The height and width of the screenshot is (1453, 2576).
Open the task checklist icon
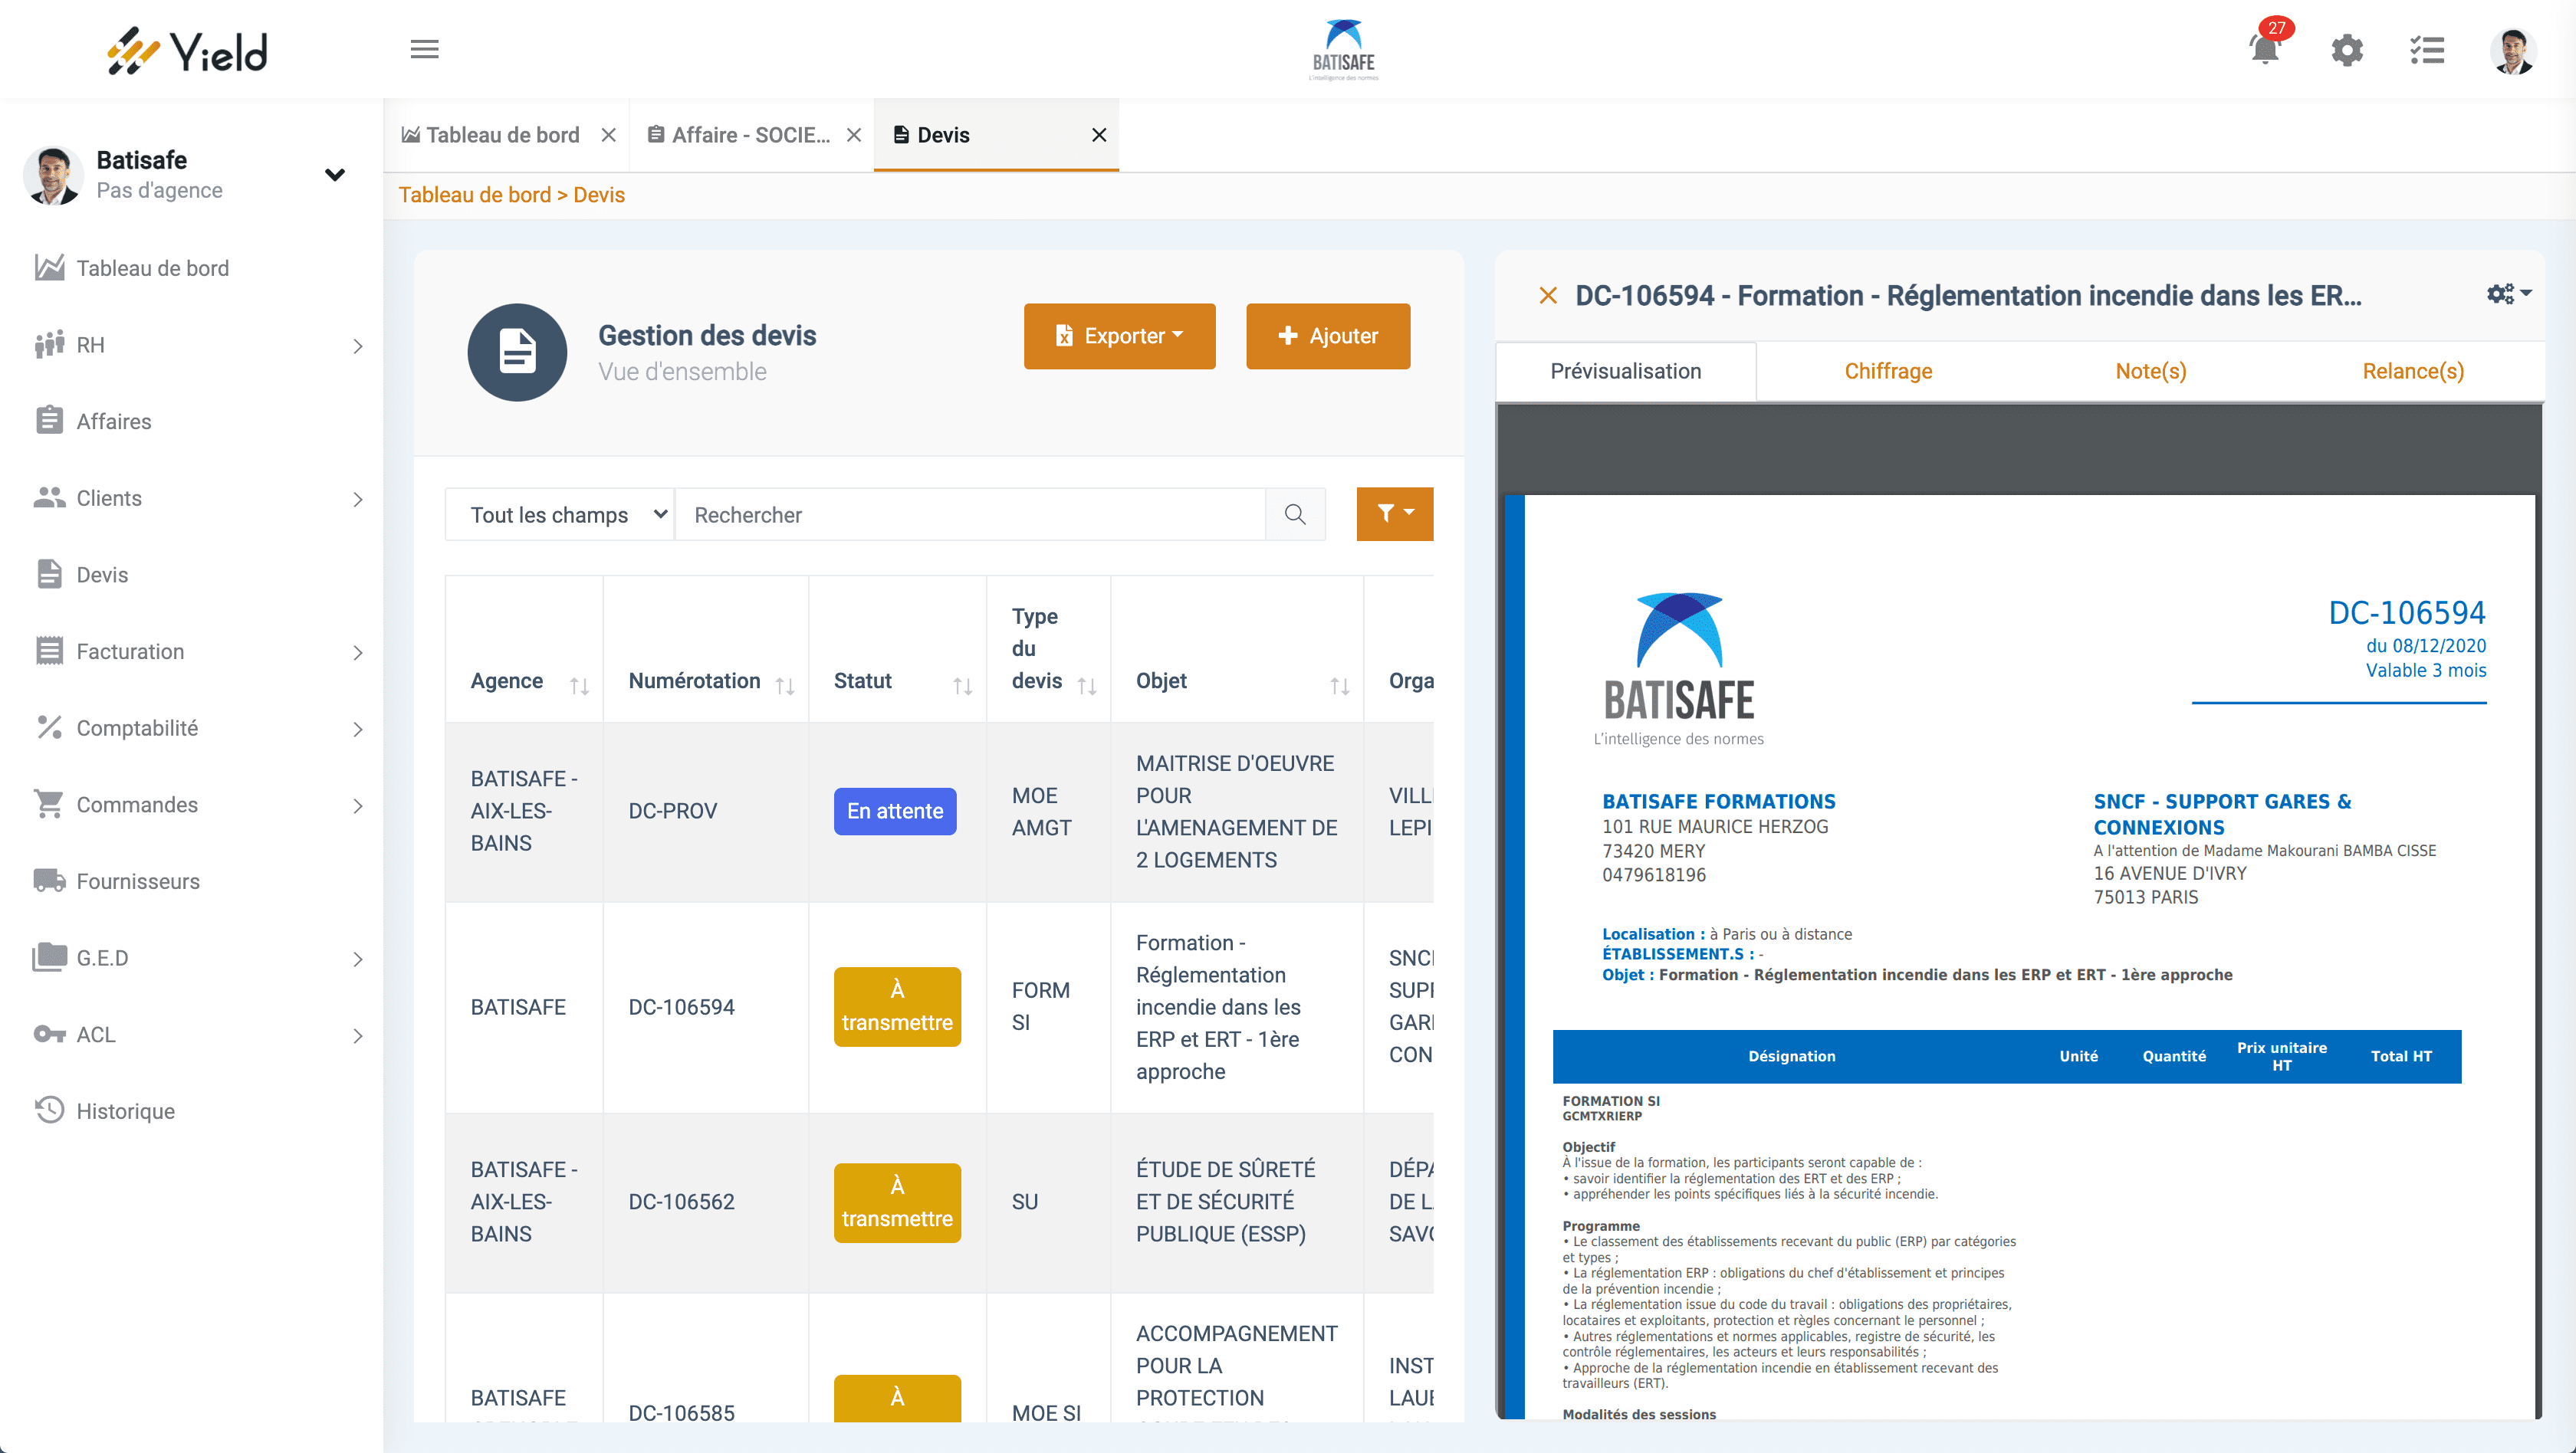[2427, 50]
